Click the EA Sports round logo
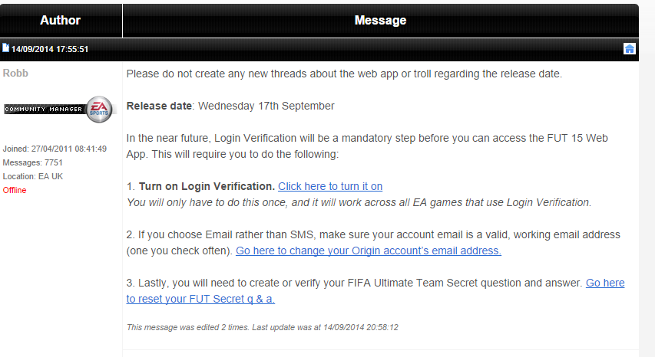The image size is (655, 357). pyautogui.click(x=99, y=109)
